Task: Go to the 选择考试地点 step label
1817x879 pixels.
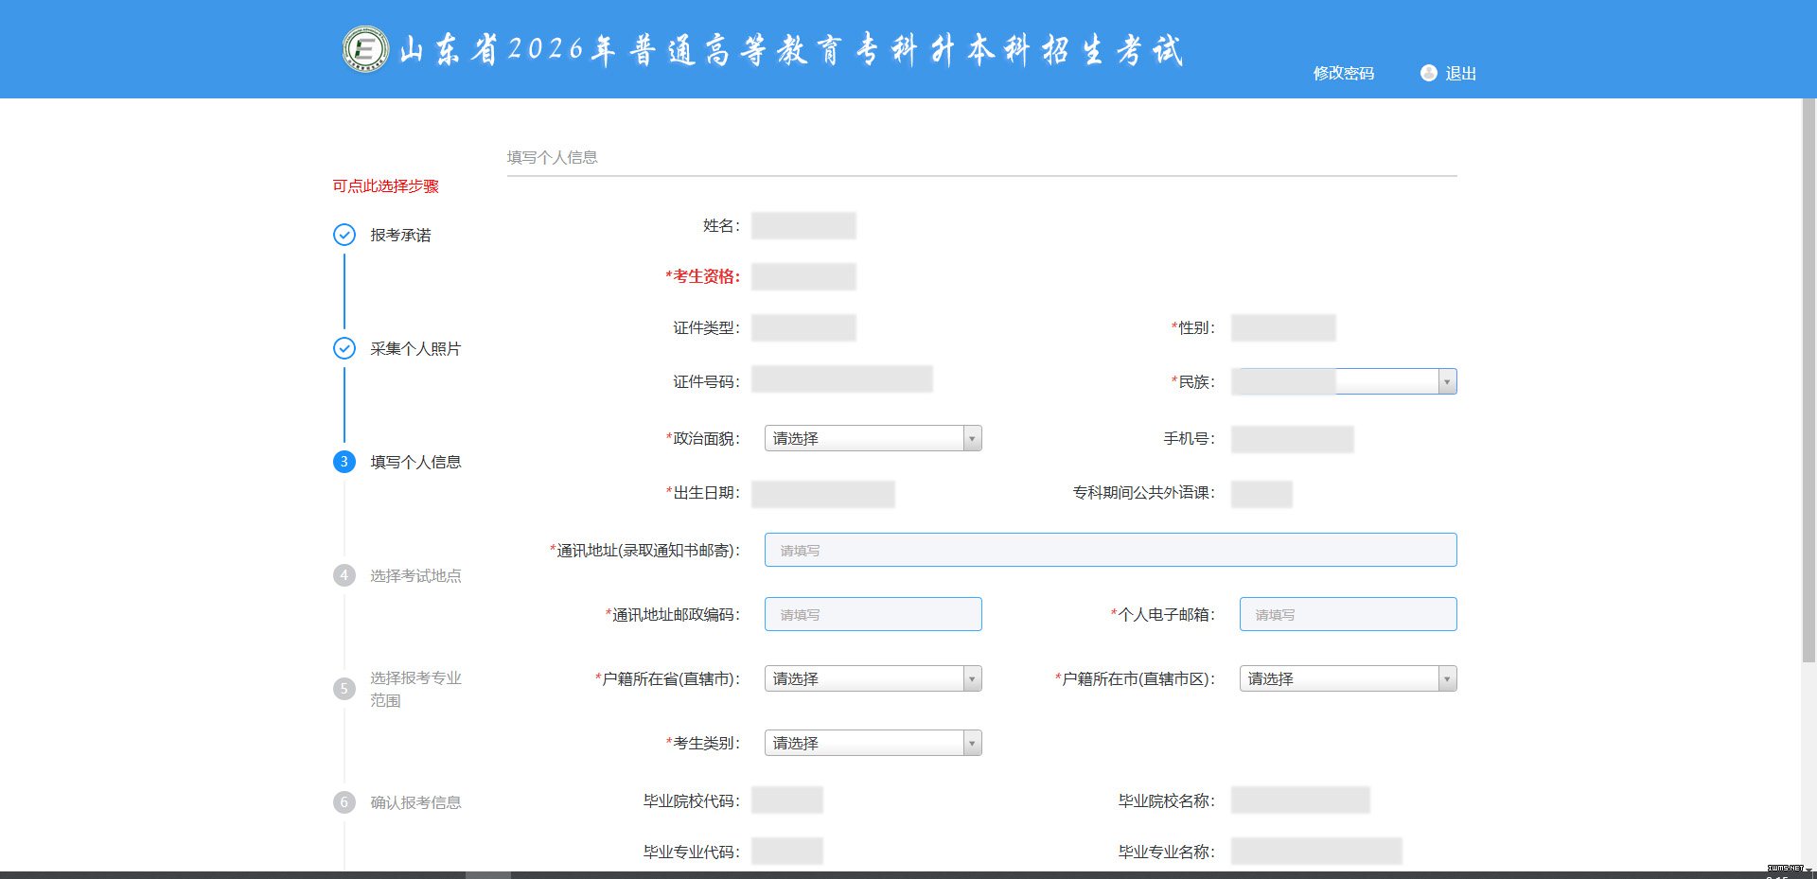Action: click(415, 575)
